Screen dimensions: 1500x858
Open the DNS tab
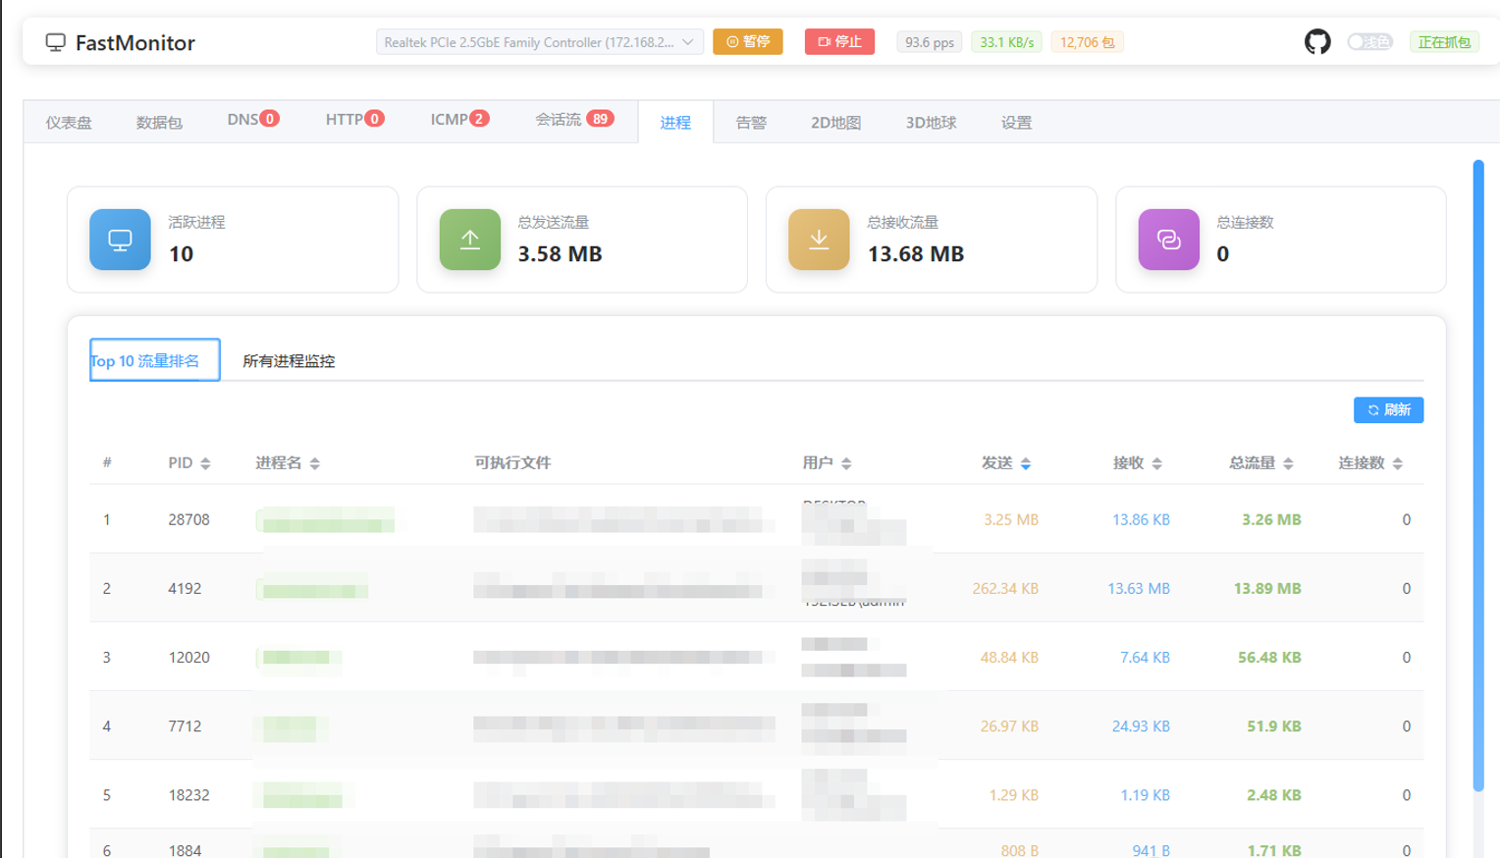[253, 120]
